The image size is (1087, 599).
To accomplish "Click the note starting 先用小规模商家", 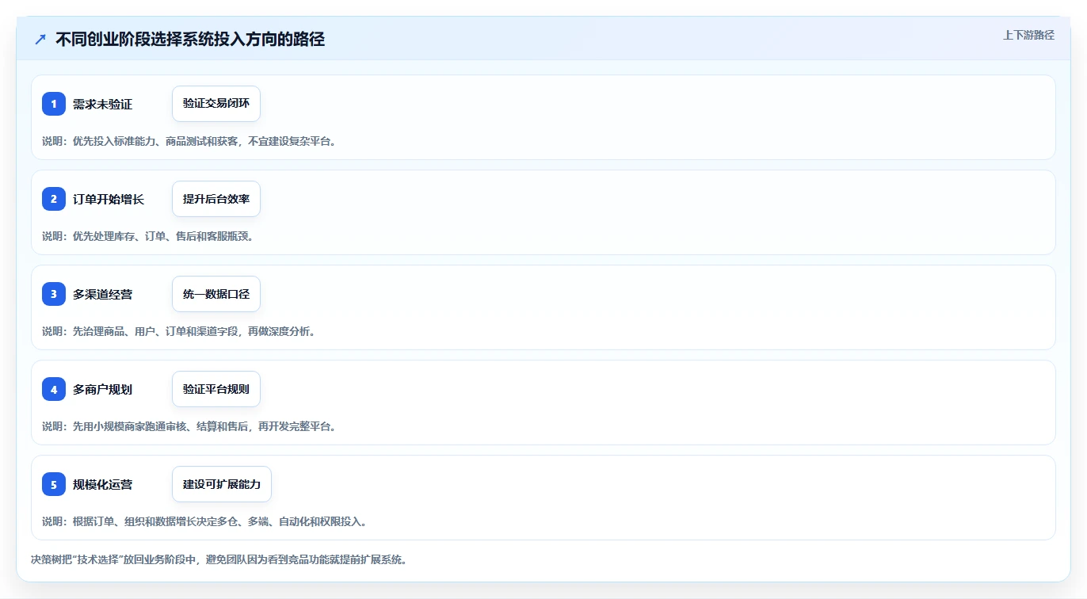I will pyautogui.click(x=189, y=426).
